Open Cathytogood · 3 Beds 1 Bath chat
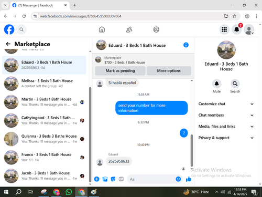This screenshot has height=197, width=262. coord(44,120)
